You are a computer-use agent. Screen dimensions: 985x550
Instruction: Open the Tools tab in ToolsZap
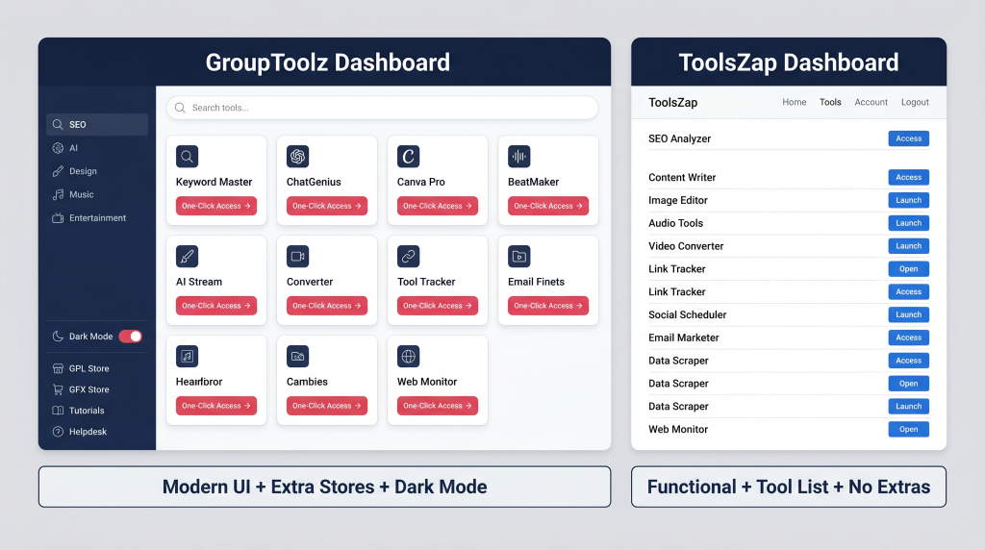click(x=830, y=102)
